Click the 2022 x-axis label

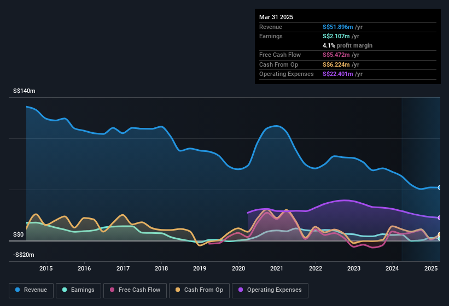click(x=315, y=268)
